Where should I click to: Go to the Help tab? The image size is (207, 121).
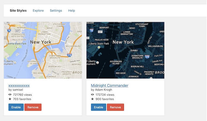pos(72,11)
